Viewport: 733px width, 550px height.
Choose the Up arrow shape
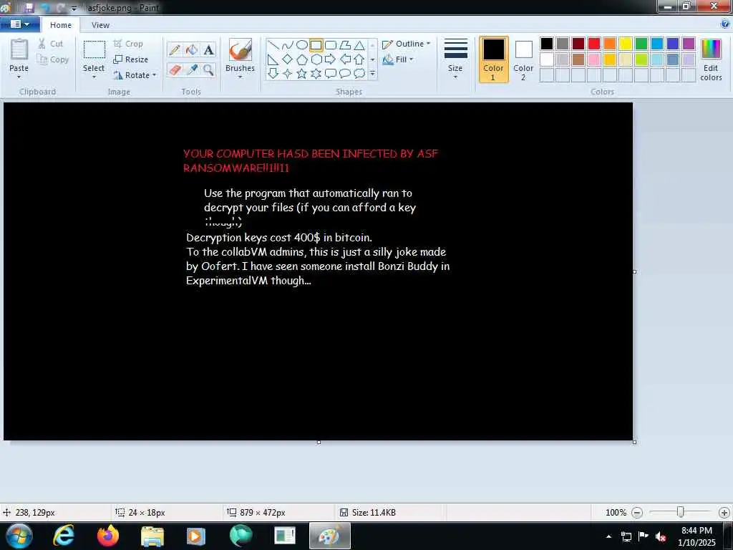click(x=359, y=59)
